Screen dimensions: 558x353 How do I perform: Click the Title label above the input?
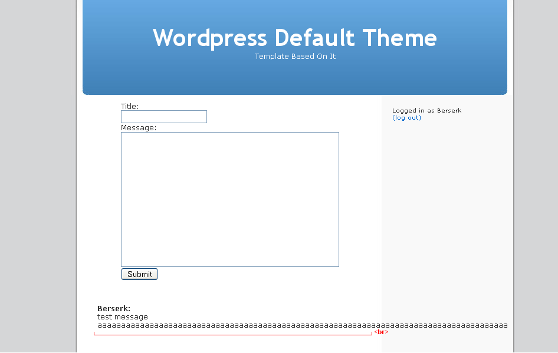(x=129, y=106)
